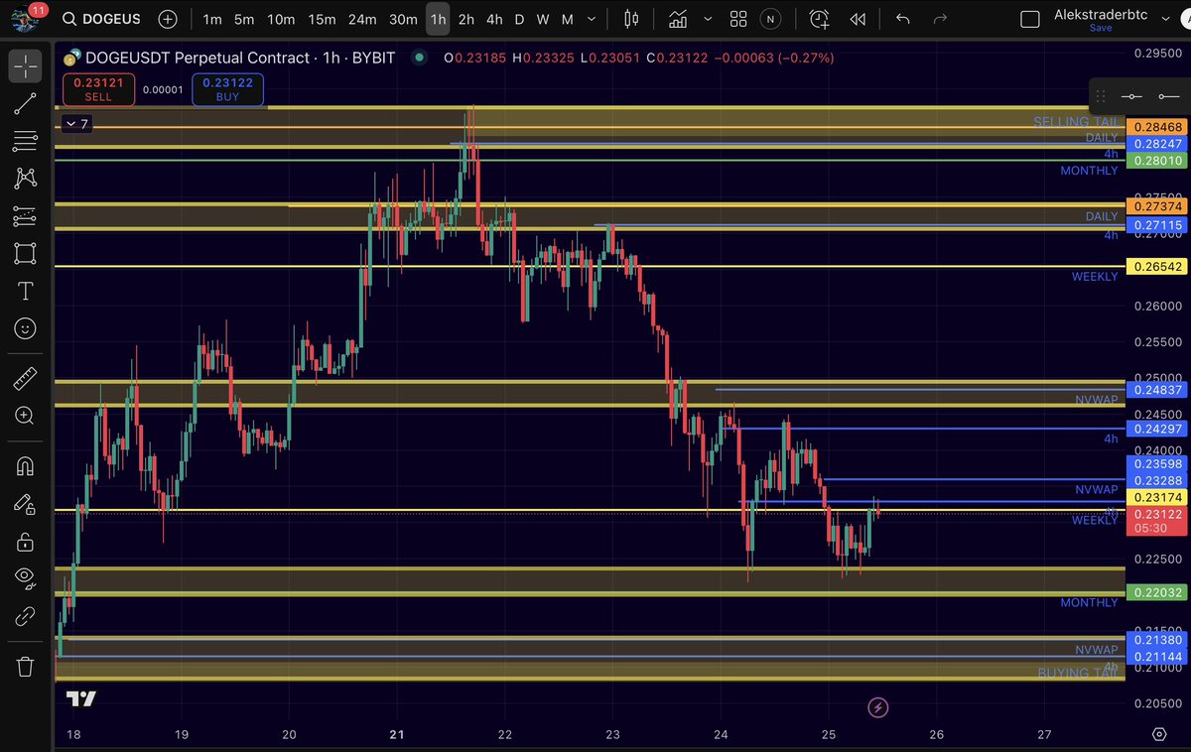The height and width of the screenshot is (752, 1191).
Task: Open the layout setup square icon
Action: tap(1030, 19)
